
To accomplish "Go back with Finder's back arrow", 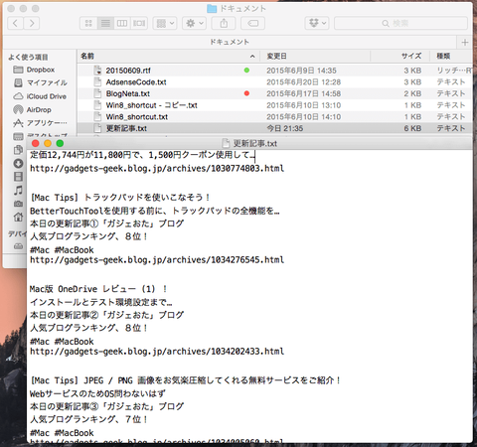I will (15, 23).
